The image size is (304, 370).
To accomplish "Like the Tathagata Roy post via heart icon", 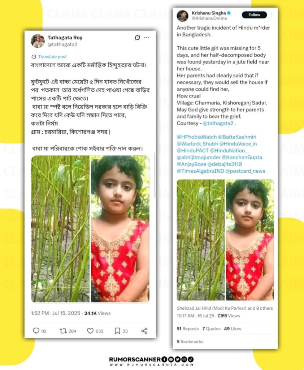I will [x=90, y=331].
